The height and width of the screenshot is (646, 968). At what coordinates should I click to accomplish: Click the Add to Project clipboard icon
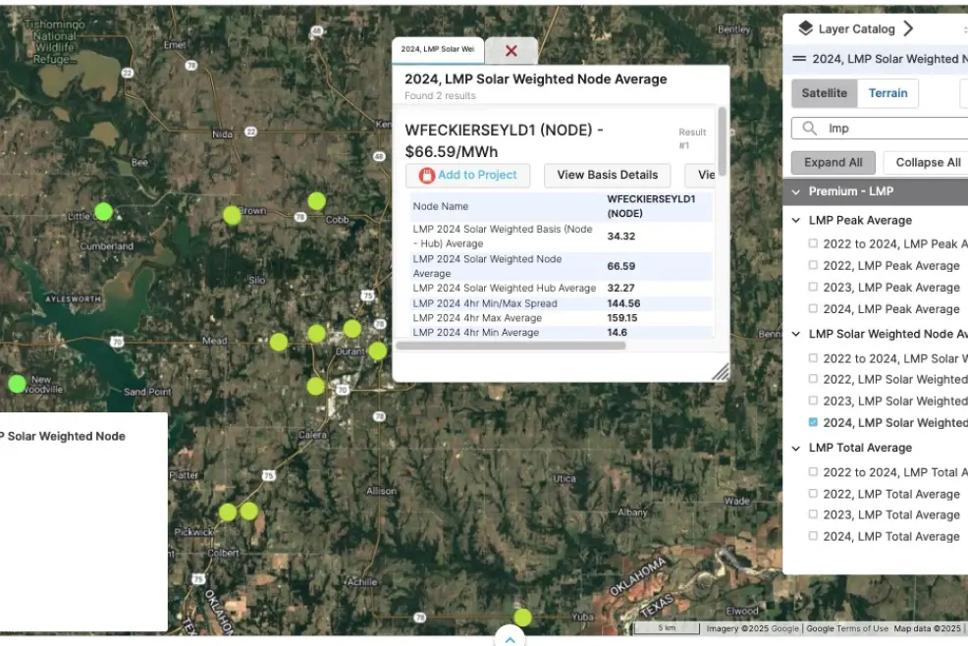[x=427, y=176]
